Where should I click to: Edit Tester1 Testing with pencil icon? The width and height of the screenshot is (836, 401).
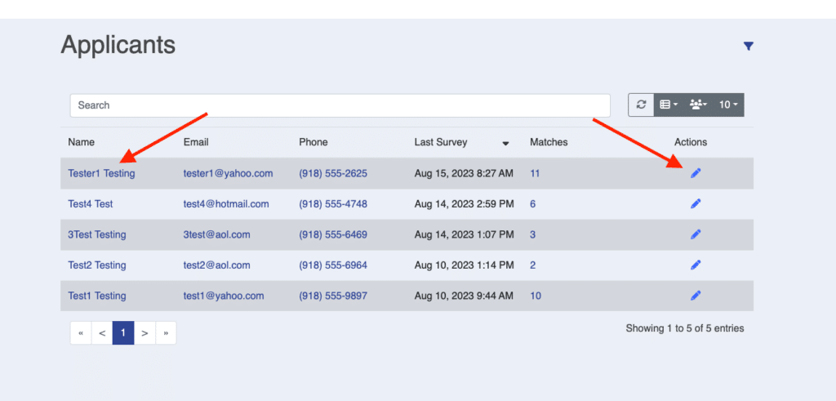pyautogui.click(x=696, y=173)
